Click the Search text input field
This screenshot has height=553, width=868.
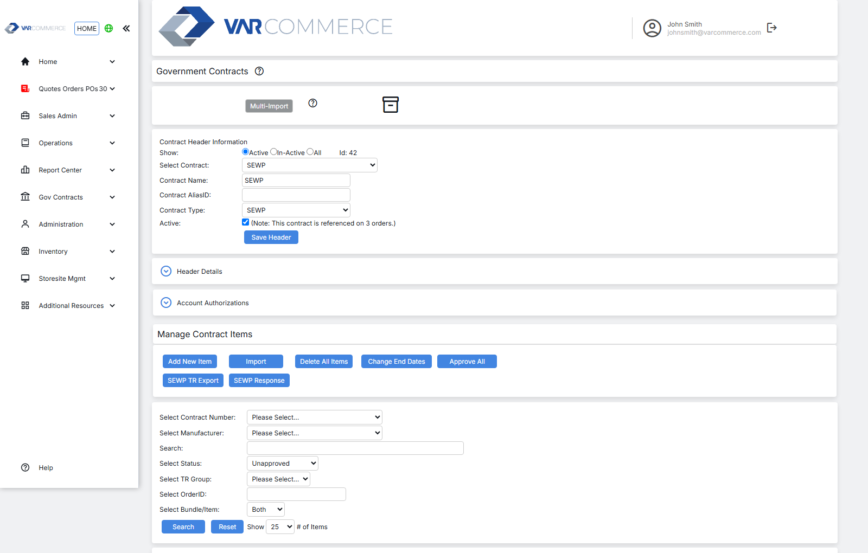click(x=355, y=448)
